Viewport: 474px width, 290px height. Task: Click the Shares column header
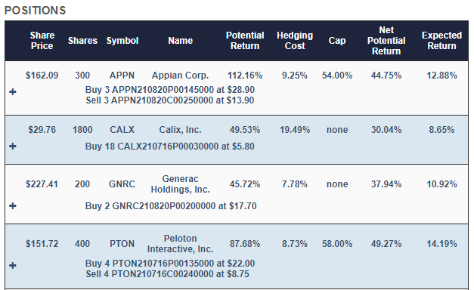point(82,41)
